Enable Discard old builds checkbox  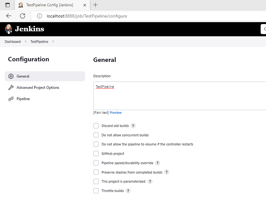[96, 126]
